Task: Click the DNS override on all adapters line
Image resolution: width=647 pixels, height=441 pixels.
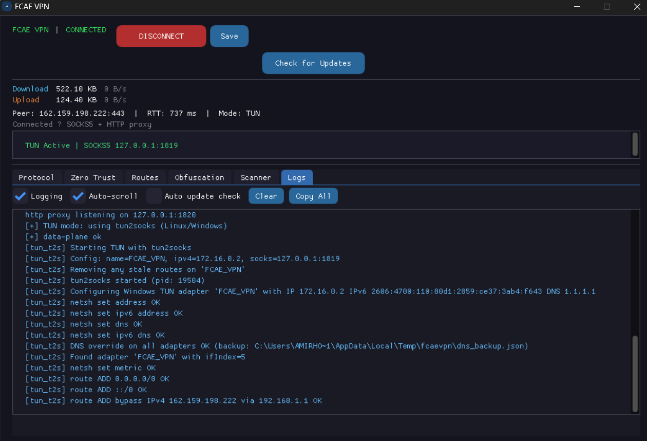Action: [x=277, y=346]
